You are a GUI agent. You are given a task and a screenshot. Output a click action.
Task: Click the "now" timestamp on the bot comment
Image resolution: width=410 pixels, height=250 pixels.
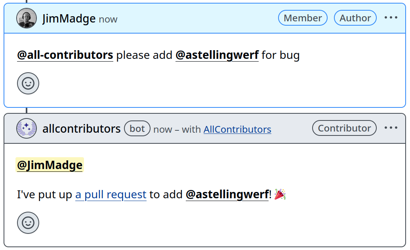click(x=162, y=130)
